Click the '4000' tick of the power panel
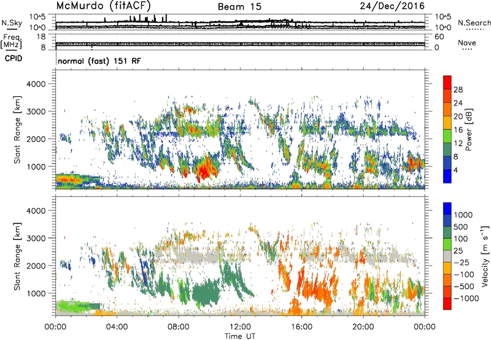 click(36, 84)
